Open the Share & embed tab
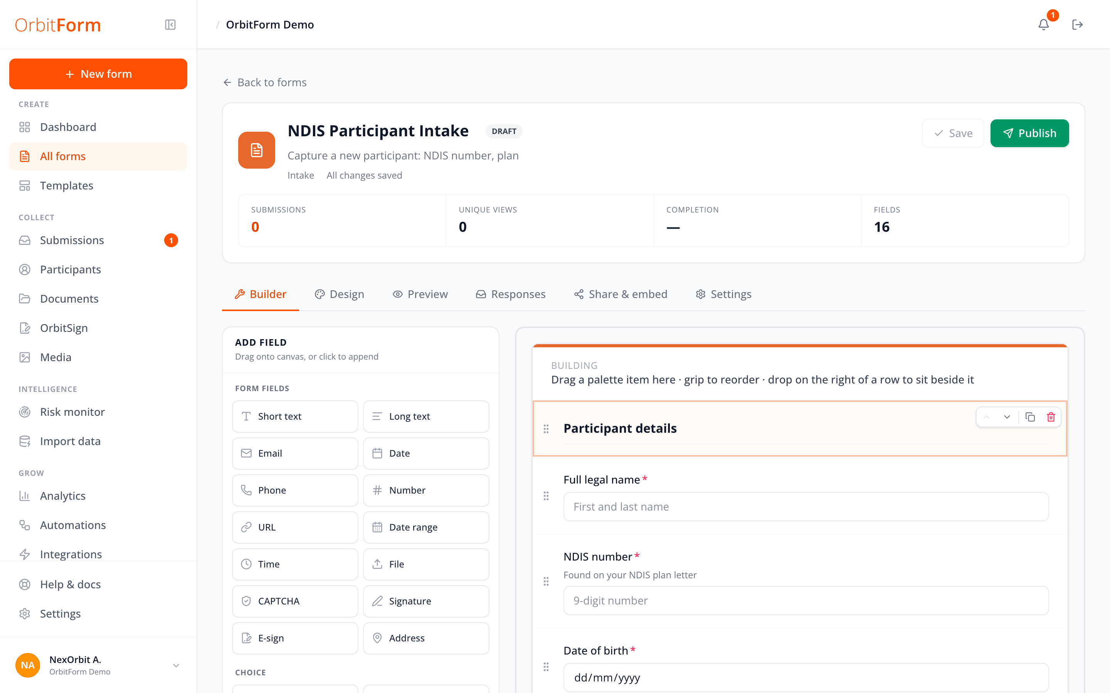 pos(621,294)
